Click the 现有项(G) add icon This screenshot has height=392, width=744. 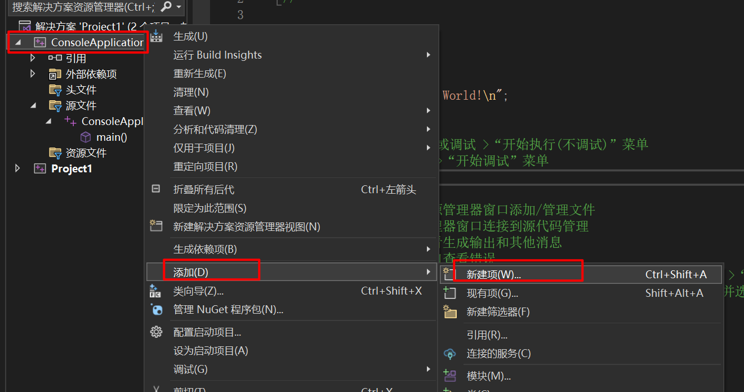click(449, 293)
